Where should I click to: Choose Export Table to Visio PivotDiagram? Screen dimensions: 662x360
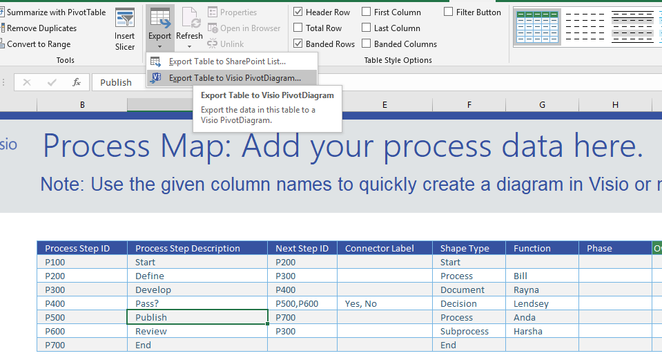[x=234, y=78]
